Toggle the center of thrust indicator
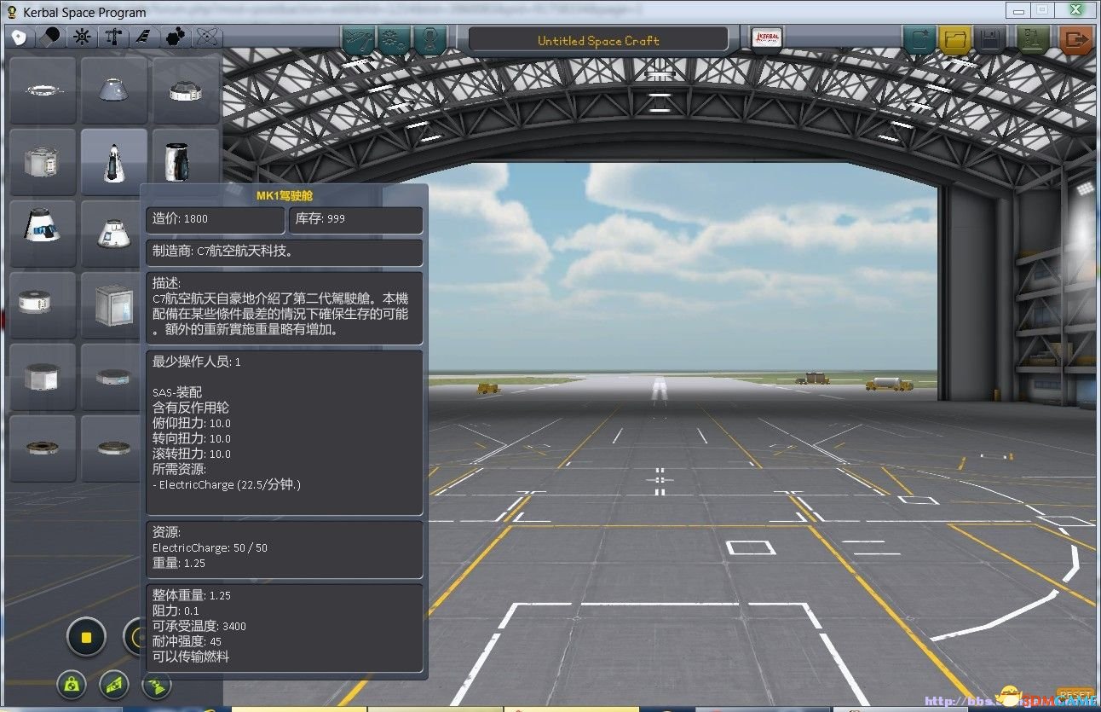Viewport: 1101px width, 712px height. (114, 684)
